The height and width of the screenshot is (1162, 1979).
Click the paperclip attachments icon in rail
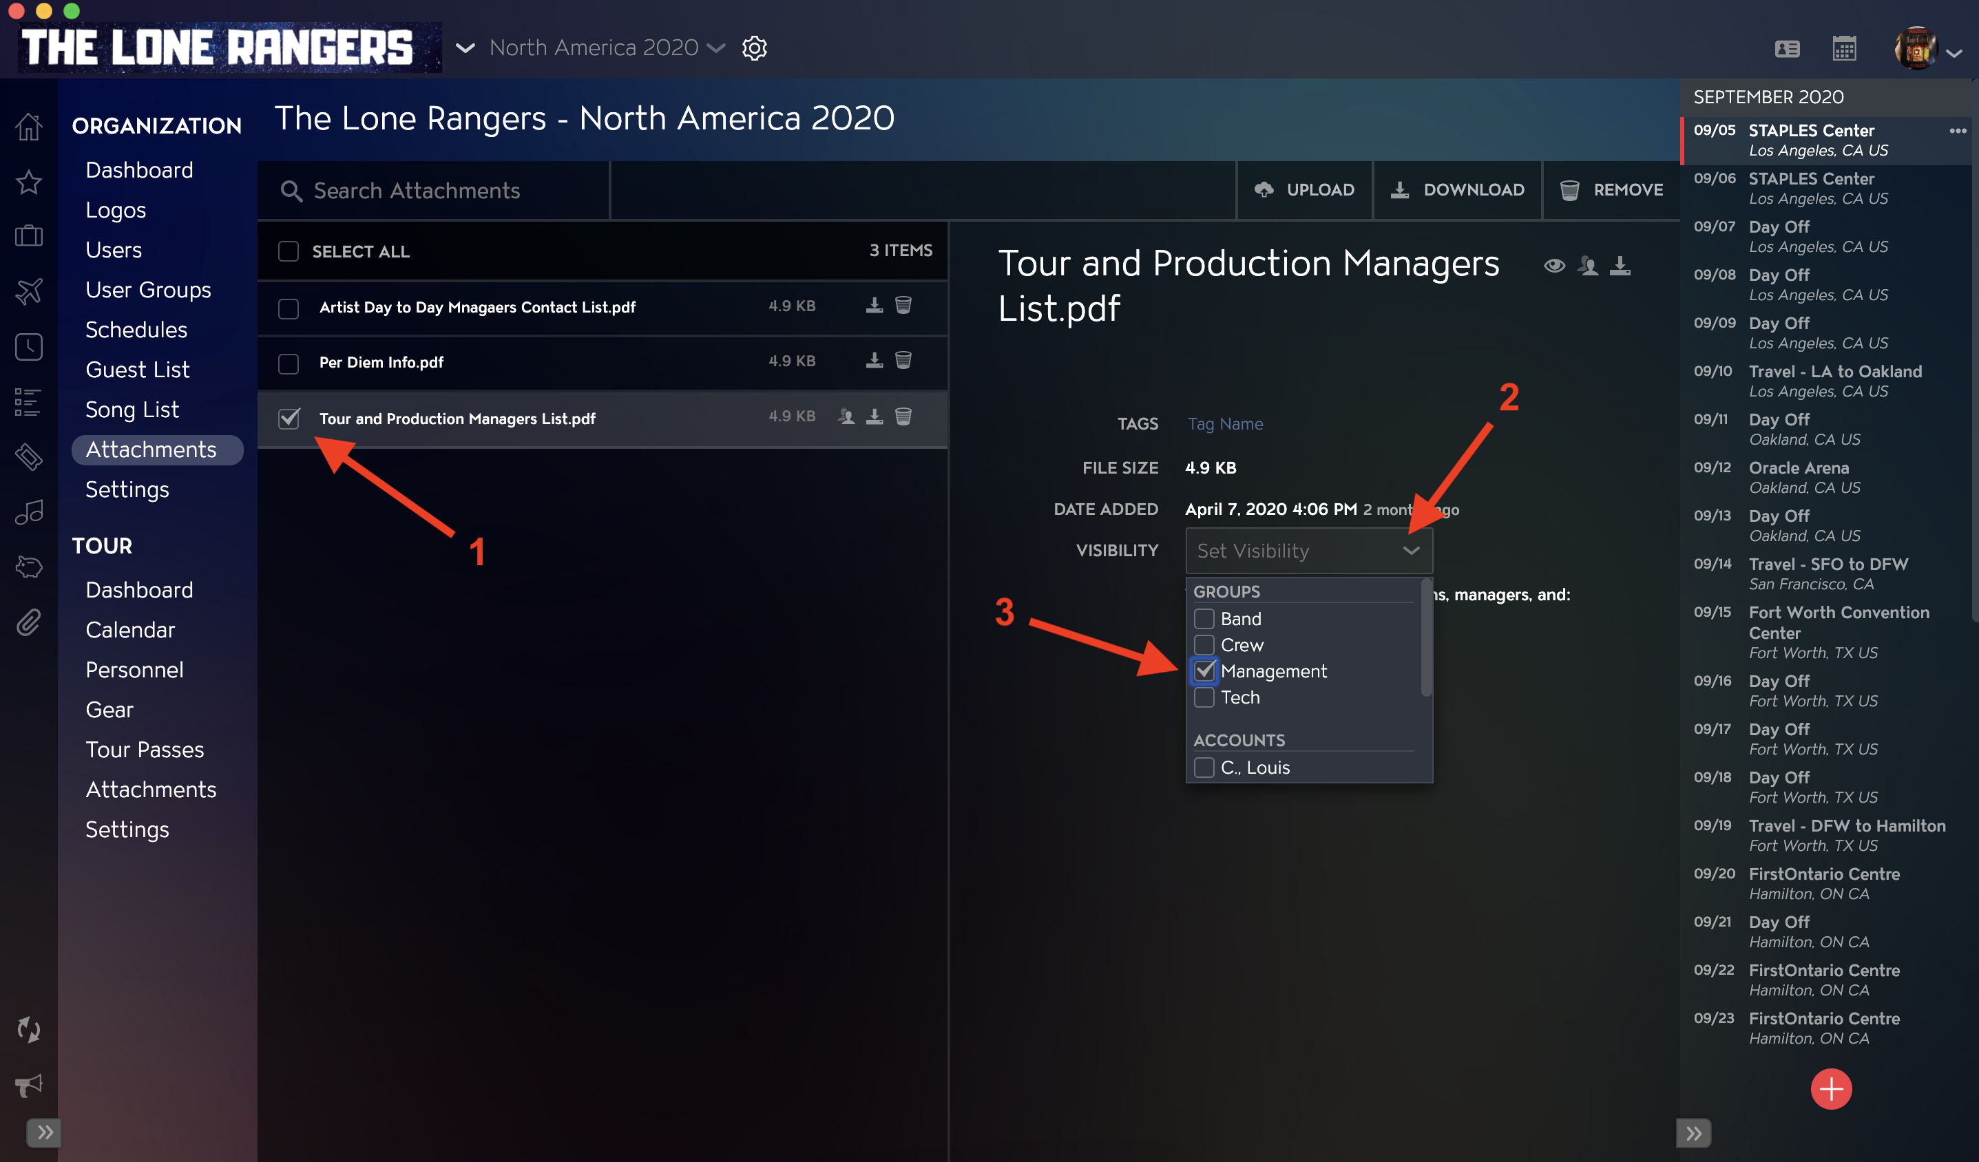pos(29,622)
